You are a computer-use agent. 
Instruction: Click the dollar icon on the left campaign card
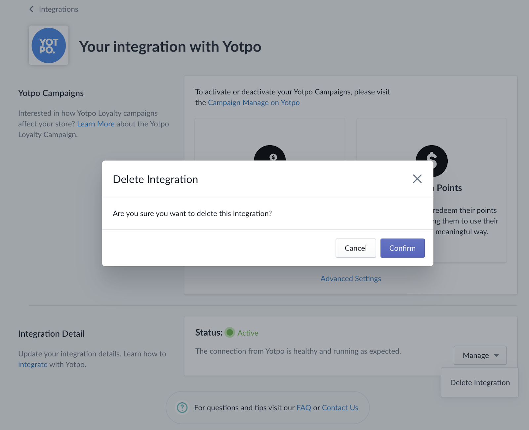(270, 153)
